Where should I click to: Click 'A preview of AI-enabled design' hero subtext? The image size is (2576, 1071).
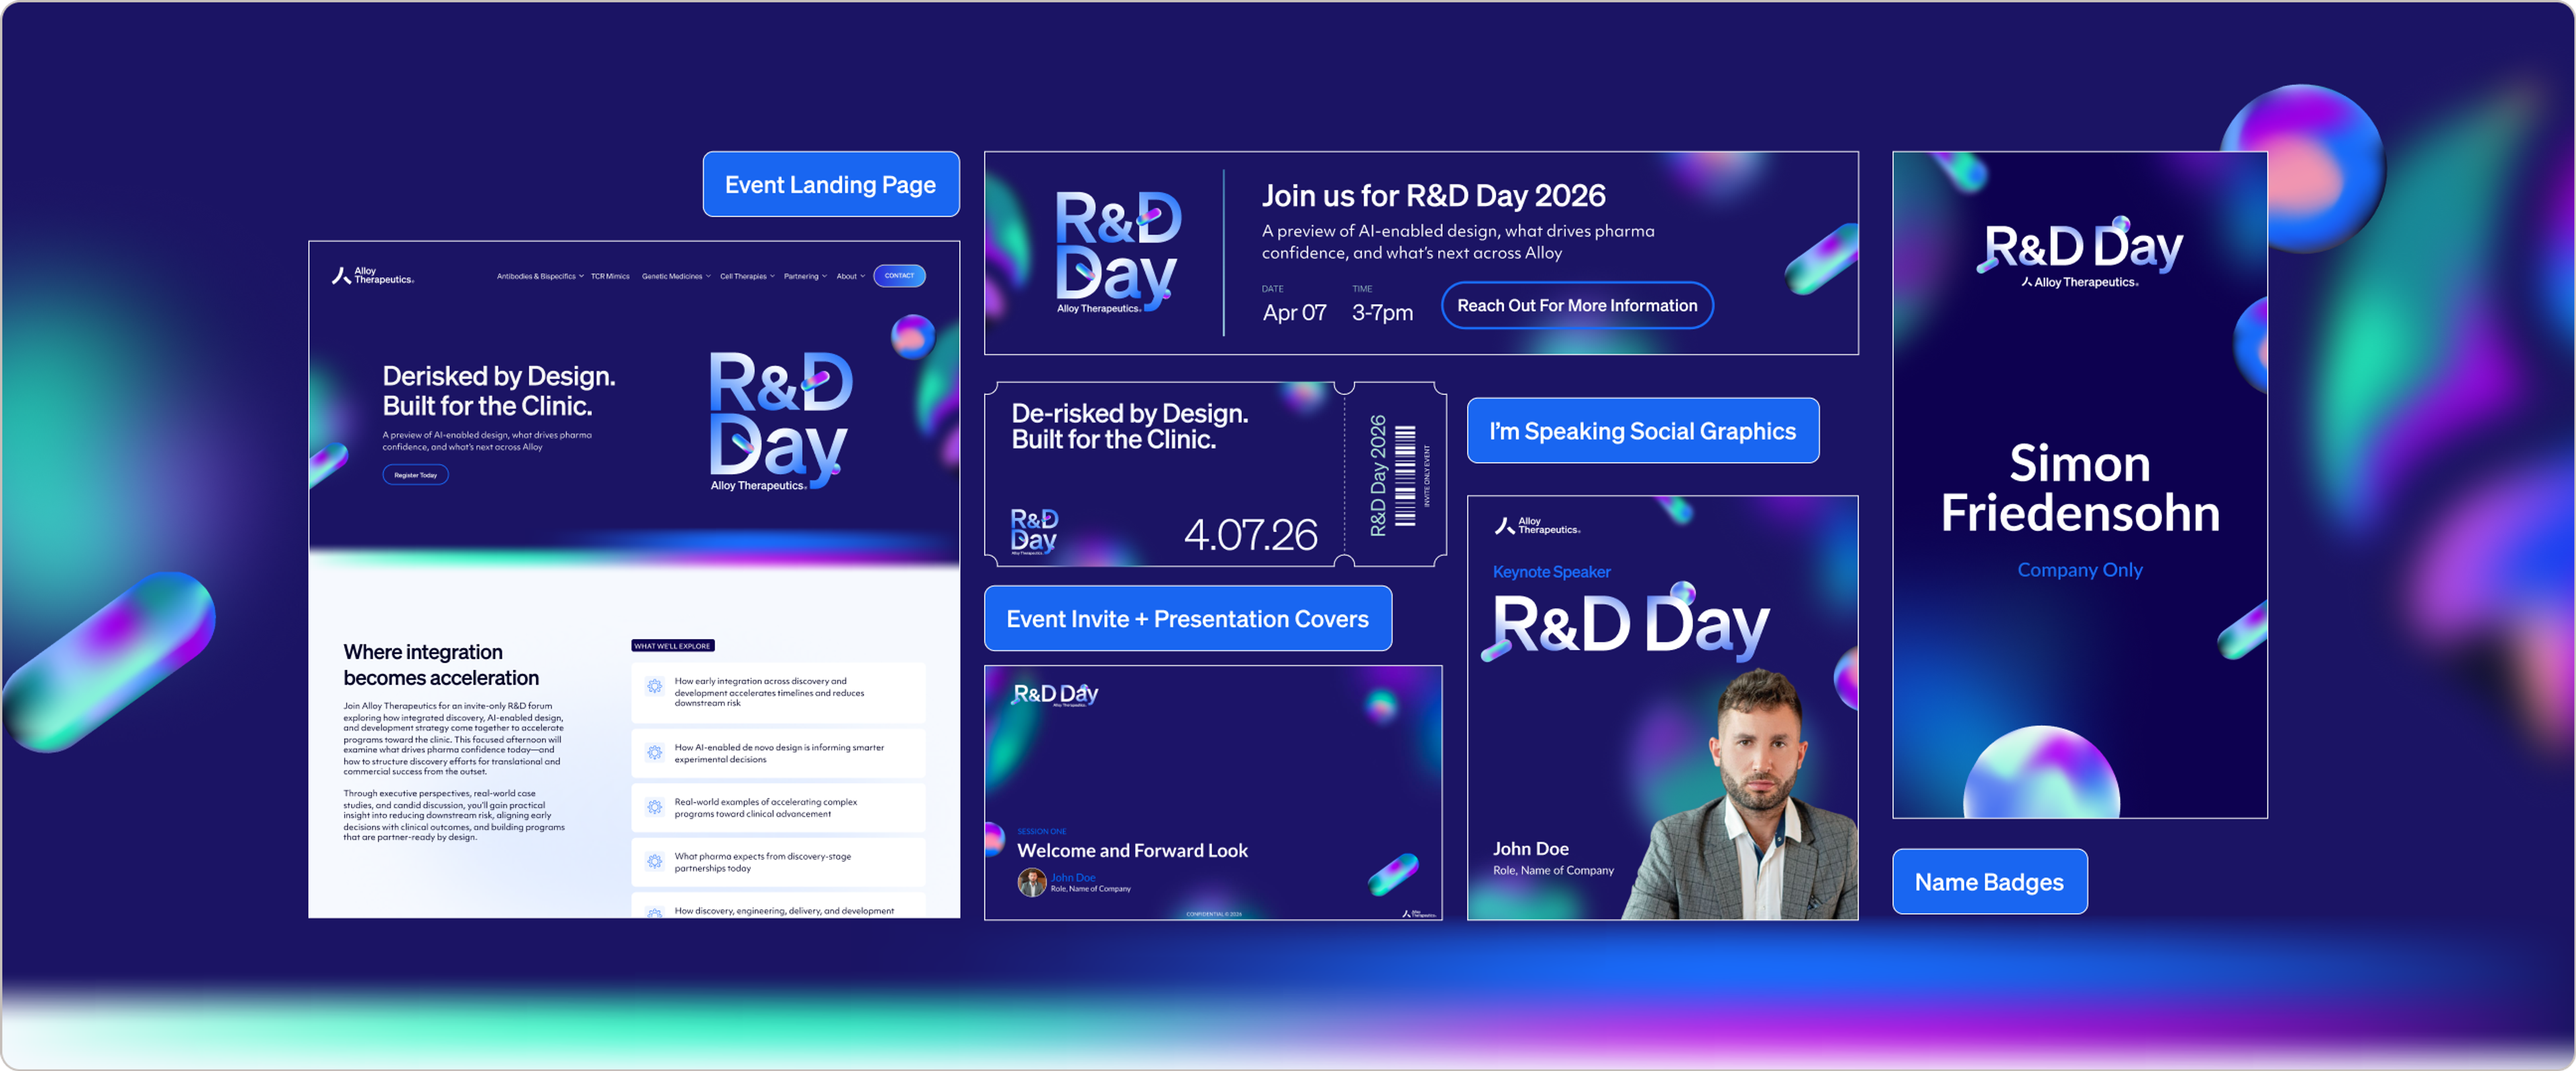click(x=487, y=441)
